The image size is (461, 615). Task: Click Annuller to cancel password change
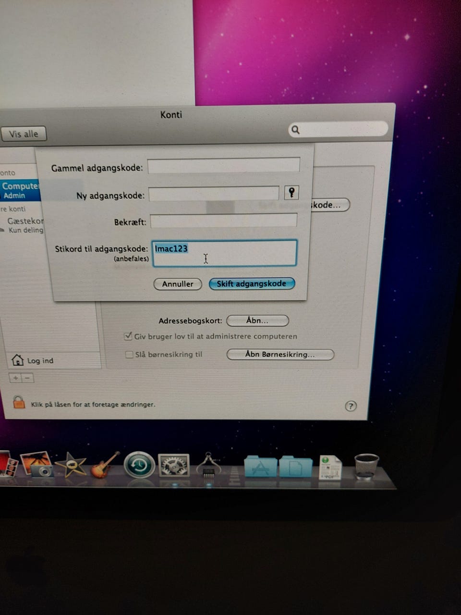178,284
